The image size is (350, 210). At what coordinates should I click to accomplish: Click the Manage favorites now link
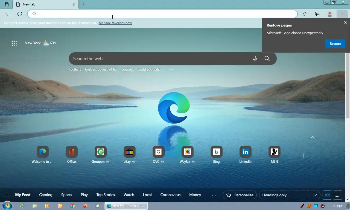(115, 23)
